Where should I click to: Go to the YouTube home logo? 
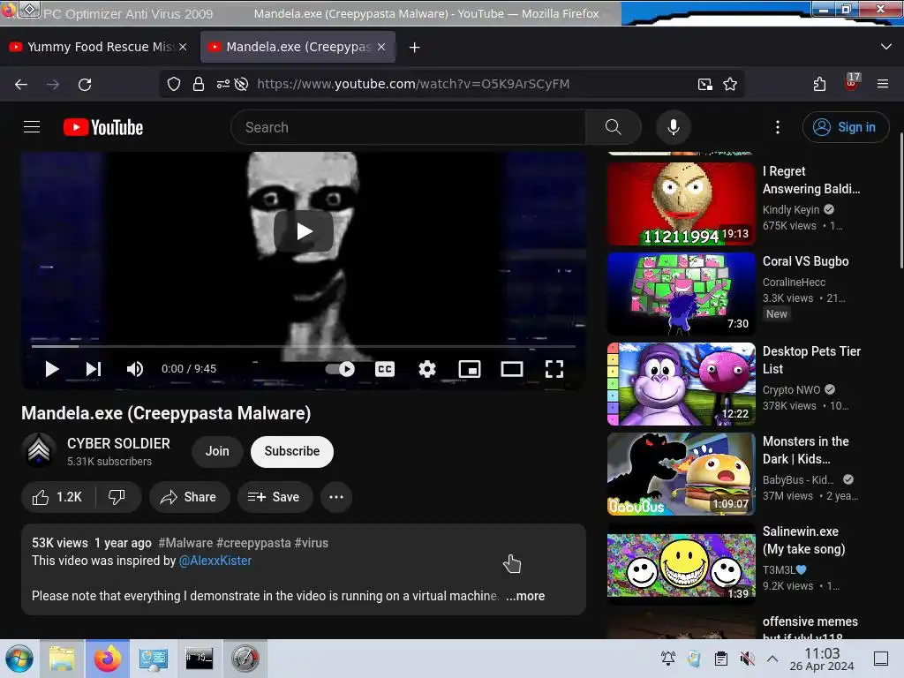click(x=103, y=127)
